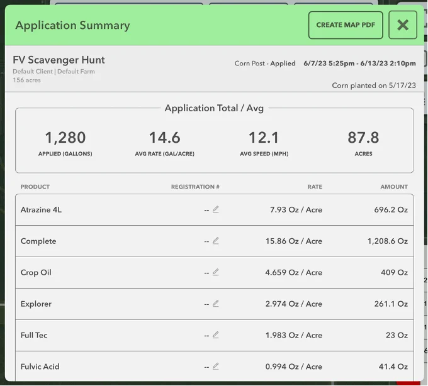The width and height of the screenshot is (428, 386).
Task: Click the 14.6 avg rate value
Action: point(165,138)
